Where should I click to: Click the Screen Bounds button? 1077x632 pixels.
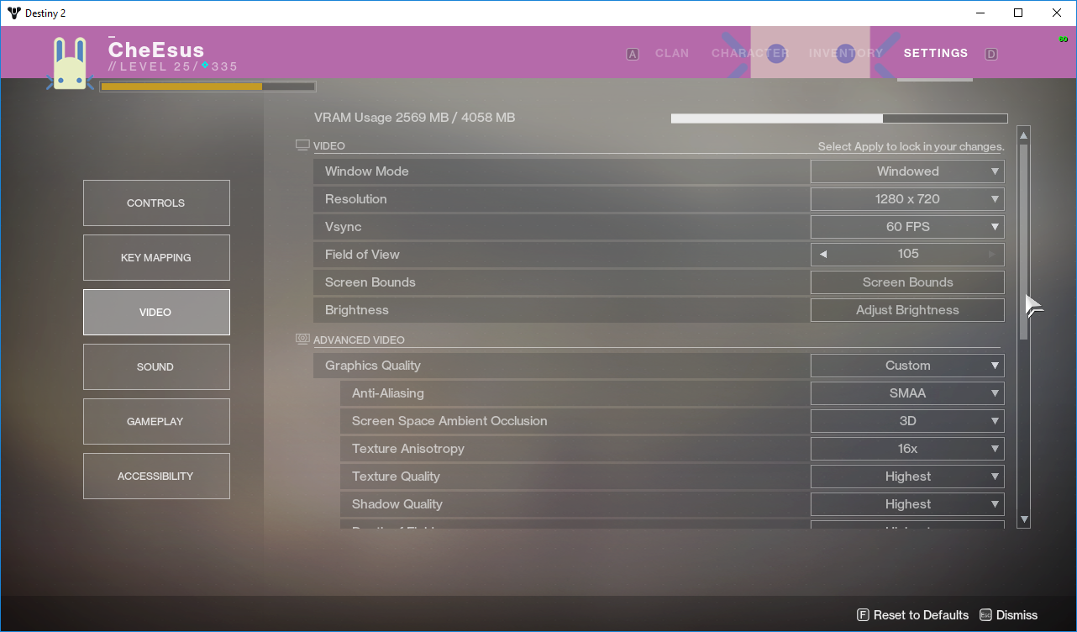907,282
